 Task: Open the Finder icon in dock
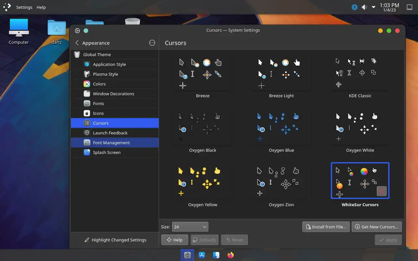tap(216, 255)
